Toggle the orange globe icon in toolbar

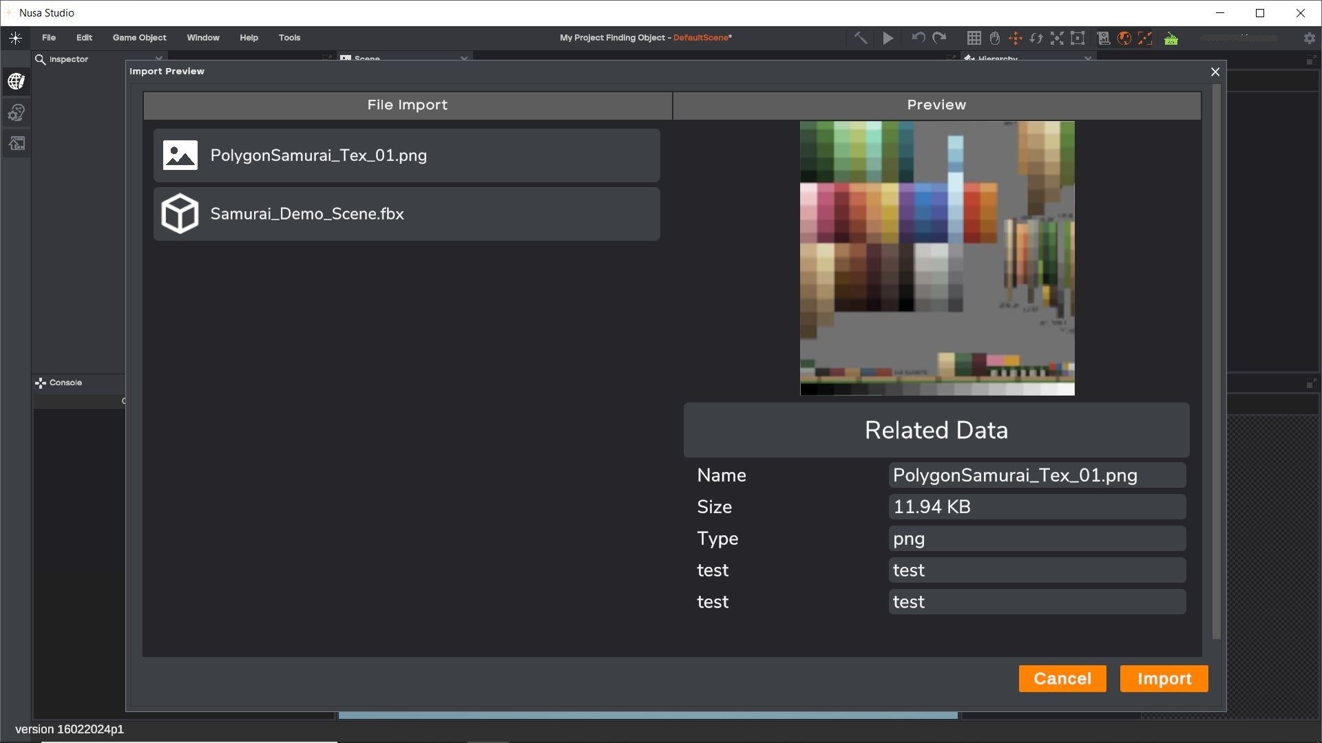(x=1124, y=39)
